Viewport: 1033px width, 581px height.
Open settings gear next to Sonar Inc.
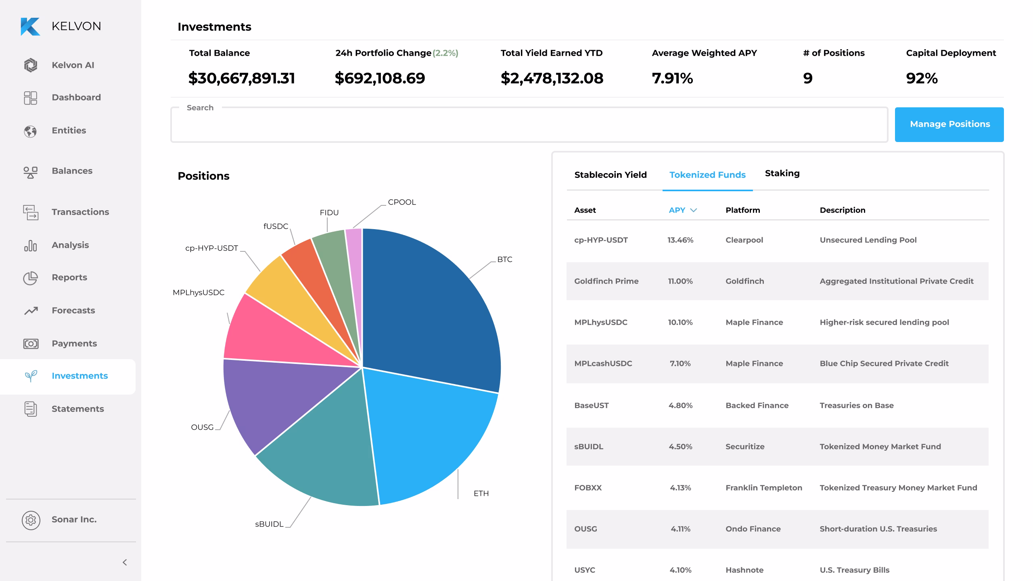click(31, 520)
